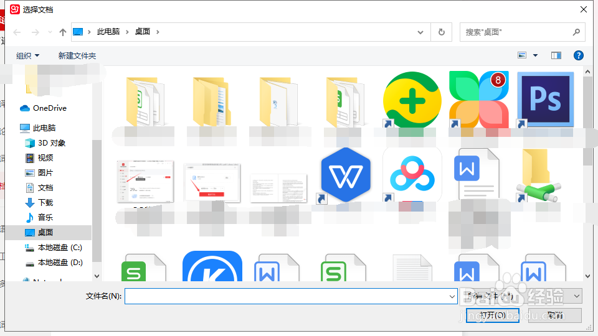This screenshot has height=336, width=598.
Task: Open the 组织 dropdown menu
Action: [28, 55]
